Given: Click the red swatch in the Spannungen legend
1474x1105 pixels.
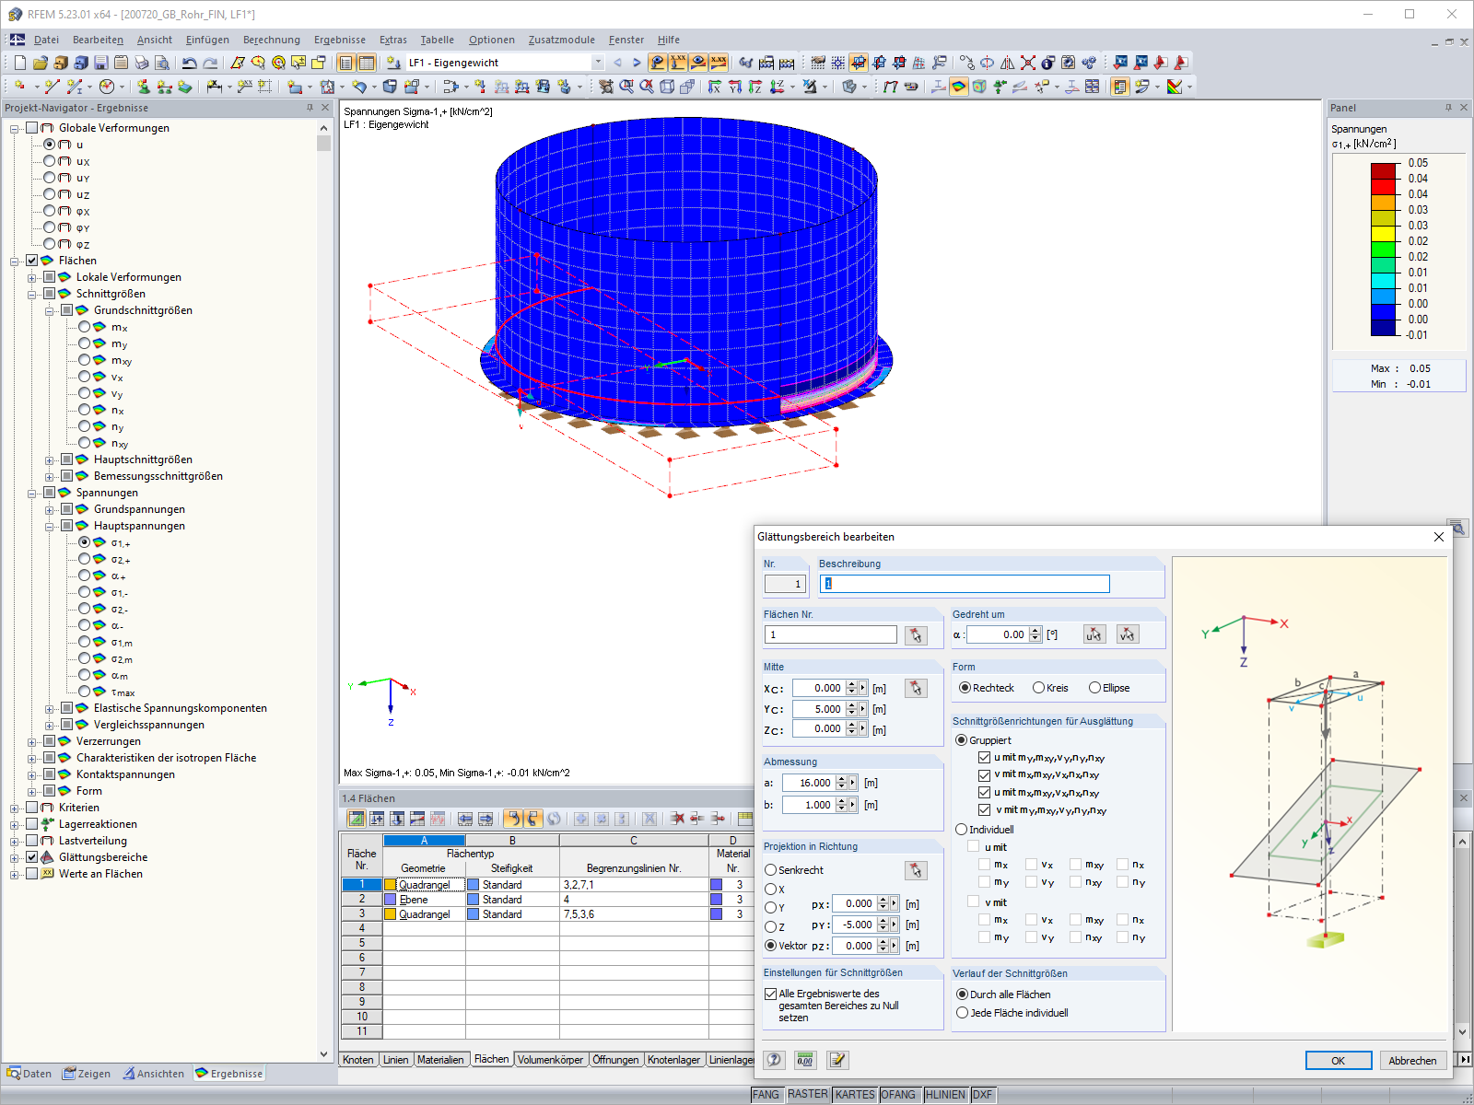Looking at the screenshot, I should 1383,186.
